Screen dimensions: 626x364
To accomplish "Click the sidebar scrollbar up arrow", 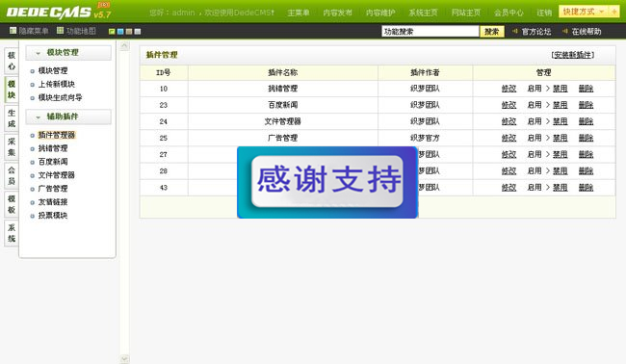I will coord(124,46).
